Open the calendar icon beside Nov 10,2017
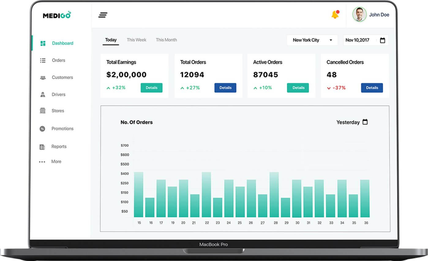 (382, 40)
